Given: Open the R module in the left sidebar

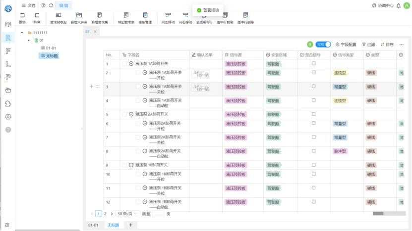Looking at the screenshot, I should [8, 38].
